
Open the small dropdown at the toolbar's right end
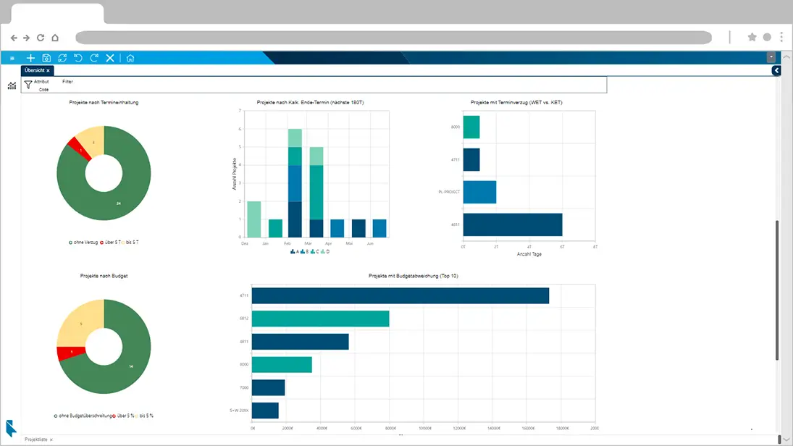pos(771,57)
